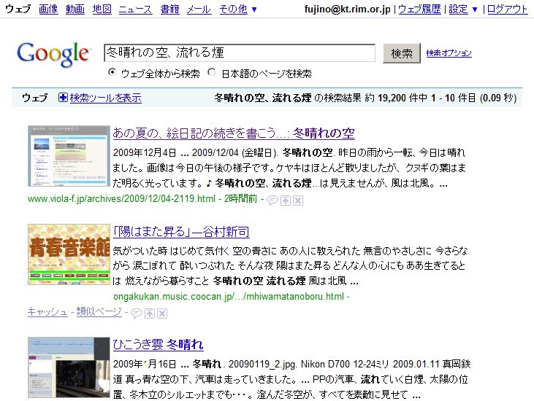Open ニュース in top navigation
Image resolution: width=534 pixels, height=401 pixels.
click(136, 9)
